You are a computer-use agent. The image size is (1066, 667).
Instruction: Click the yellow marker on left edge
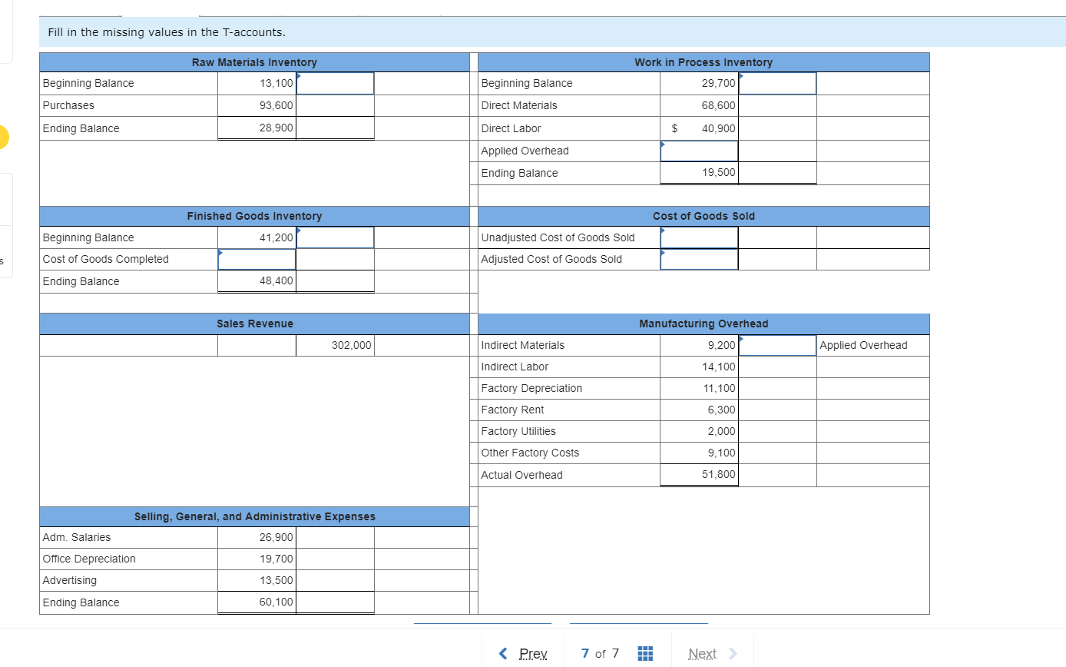click(4, 138)
